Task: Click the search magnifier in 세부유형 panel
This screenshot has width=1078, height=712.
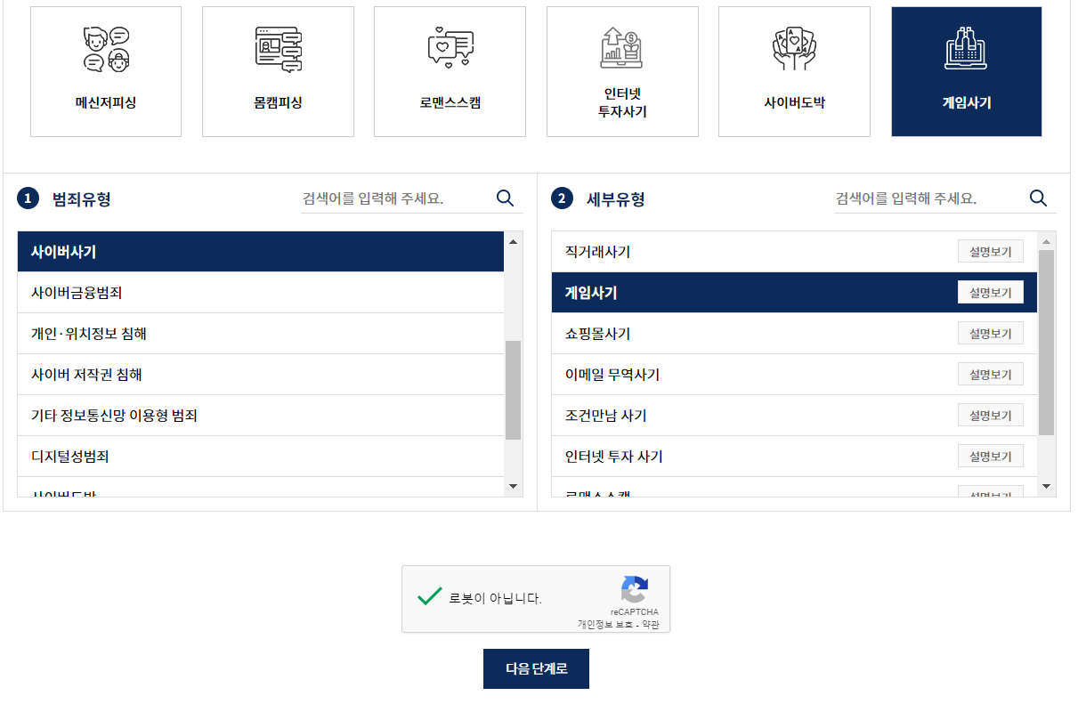Action: point(1038,198)
